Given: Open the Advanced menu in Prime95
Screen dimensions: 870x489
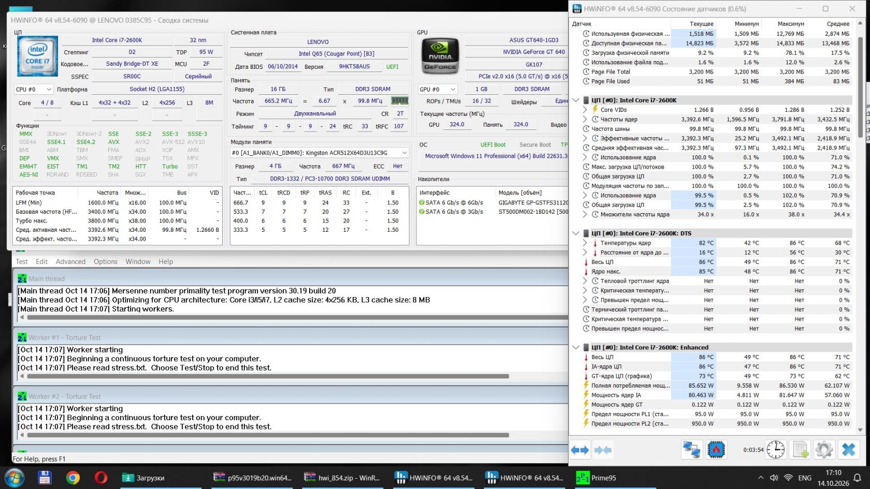Looking at the screenshot, I should pyautogui.click(x=71, y=262).
